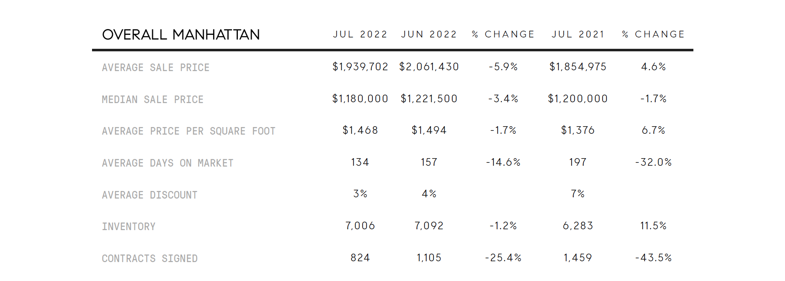Screen dimensions: 785x281
Task: Select the Average Days On Market label
Action: click(x=167, y=163)
